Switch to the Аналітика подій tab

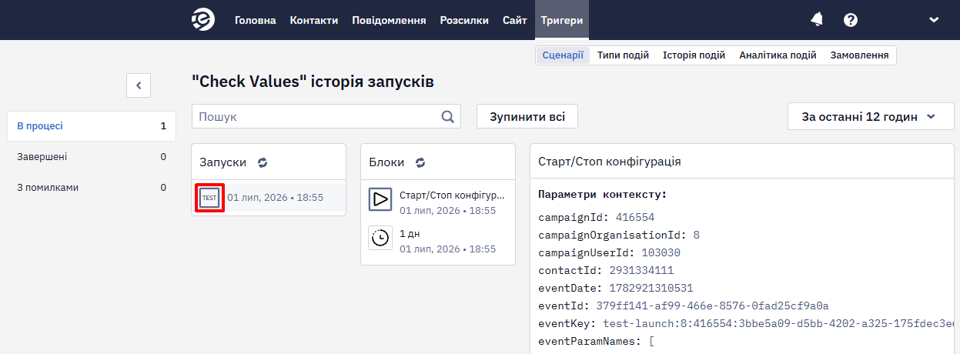tap(778, 55)
